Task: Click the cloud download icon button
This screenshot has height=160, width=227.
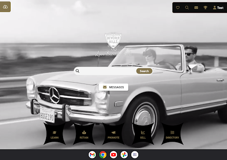Action: click(x=5, y=7)
